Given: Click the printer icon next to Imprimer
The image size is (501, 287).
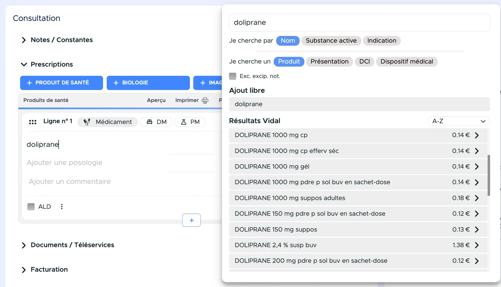Looking at the screenshot, I should click(205, 100).
